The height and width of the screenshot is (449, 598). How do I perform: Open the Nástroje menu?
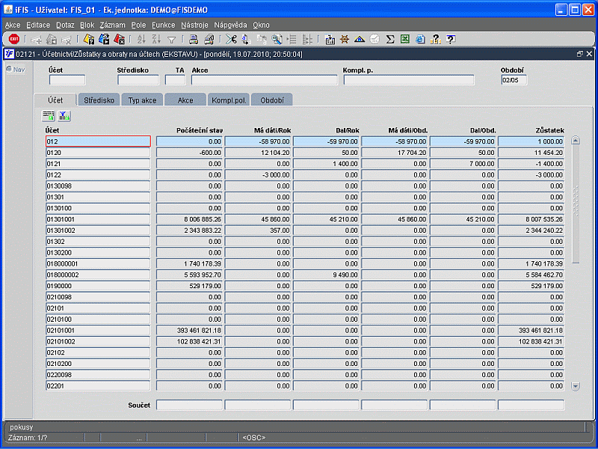[194, 25]
